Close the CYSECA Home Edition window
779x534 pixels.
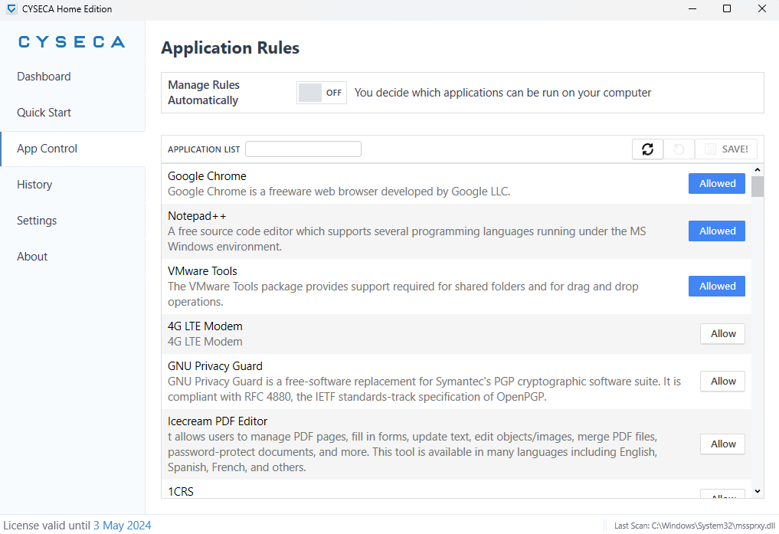pos(761,9)
